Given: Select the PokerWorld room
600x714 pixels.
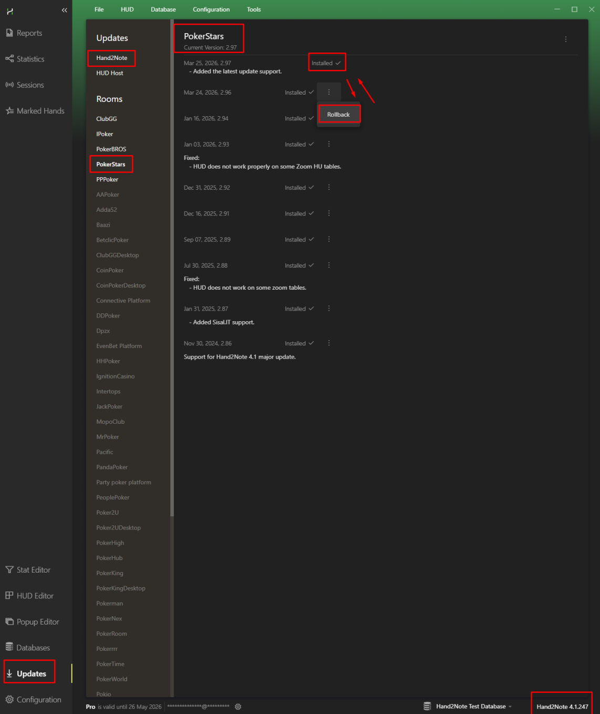Looking at the screenshot, I should coord(112,679).
